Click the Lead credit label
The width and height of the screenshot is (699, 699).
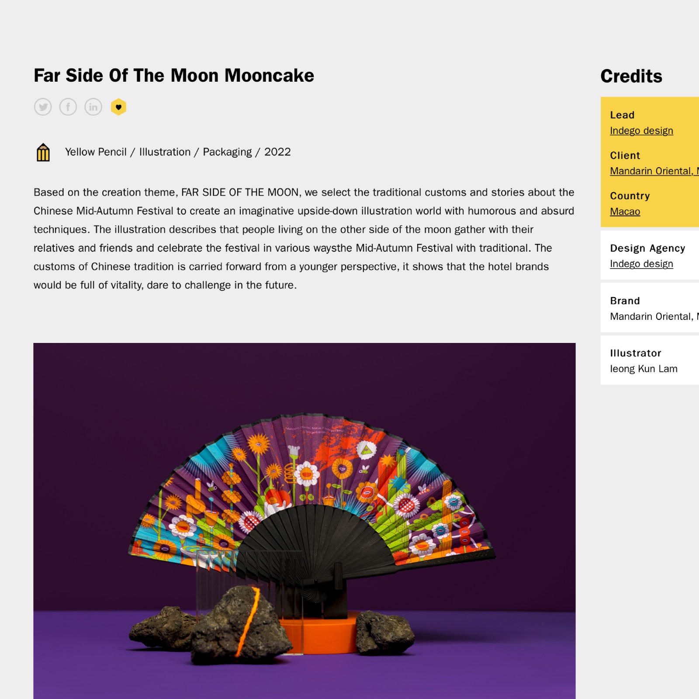tap(622, 115)
